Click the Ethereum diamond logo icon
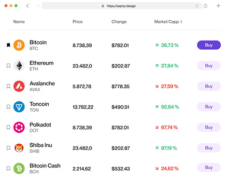Image resolution: width=227 pixels, height=178 pixels. coord(19,66)
